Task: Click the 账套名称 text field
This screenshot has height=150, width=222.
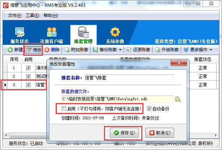Action: (129, 78)
